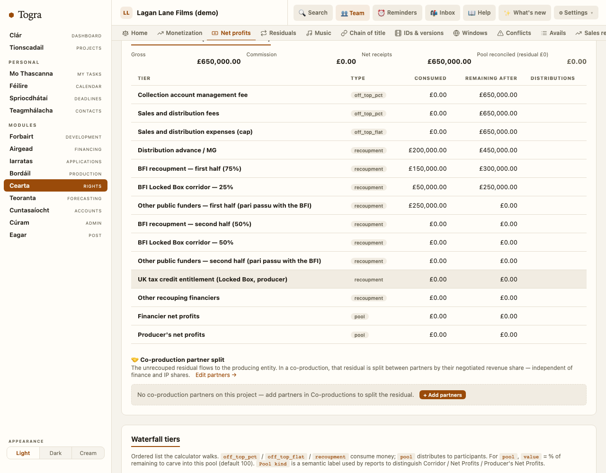Click the Collection account management fee row
The width and height of the screenshot is (606, 473).
click(x=359, y=95)
